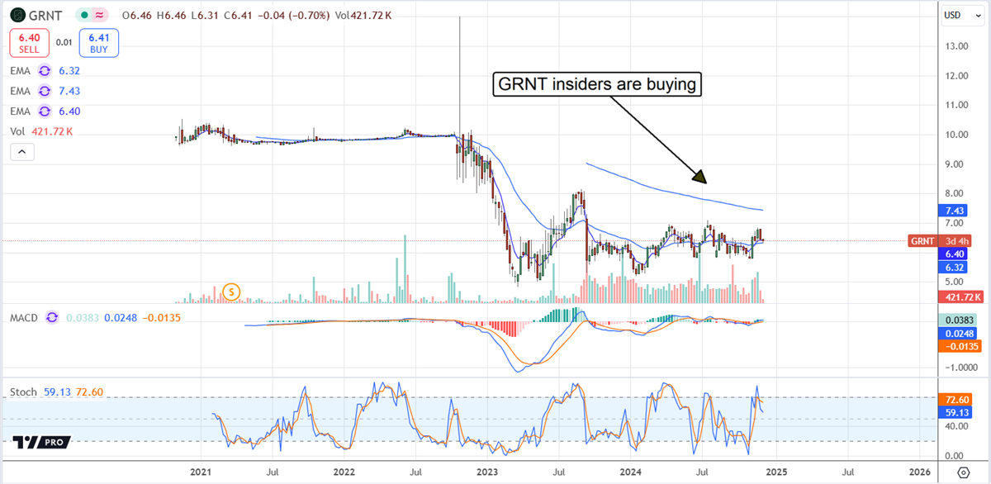
Task: Click the orange -0.0135 signal axis tag
Action: pyautogui.click(x=958, y=347)
